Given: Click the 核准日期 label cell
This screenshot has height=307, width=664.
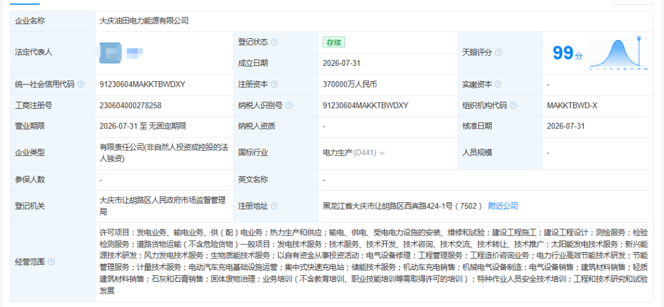Looking at the screenshot, I should [x=500, y=126].
